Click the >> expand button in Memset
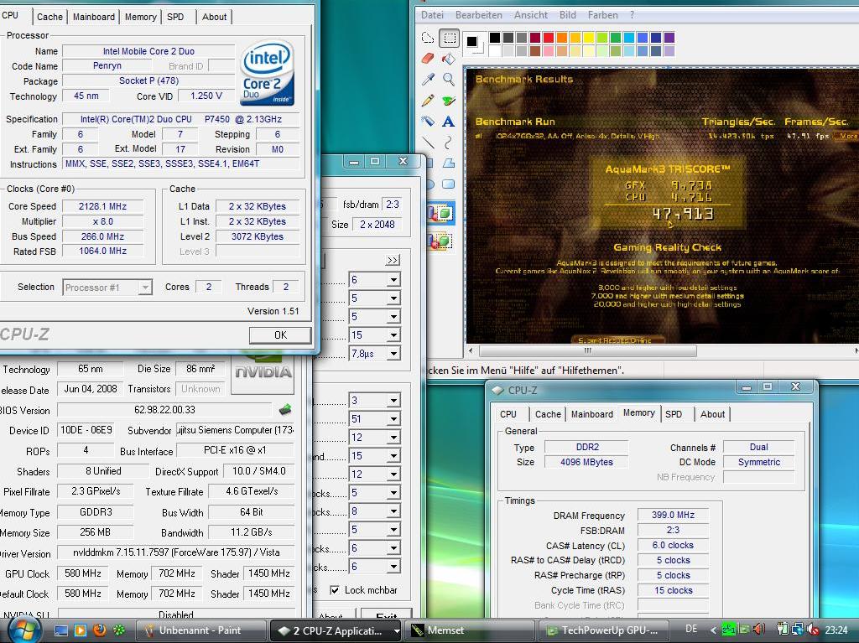The image size is (859, 643). (393, 260)
